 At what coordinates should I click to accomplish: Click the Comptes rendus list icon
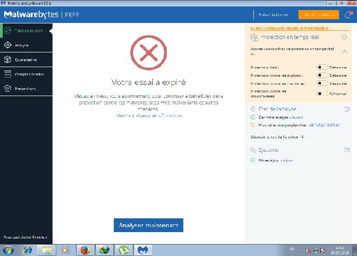[7, 74]
